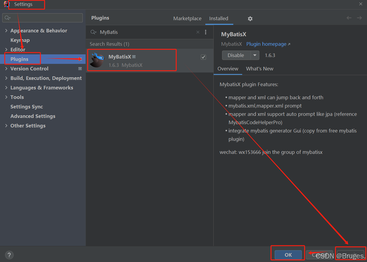Image resolution: width=367 pixels, height=262 pixels.
Task: Click the Version Control project-level icon
Action: [80, 69]
